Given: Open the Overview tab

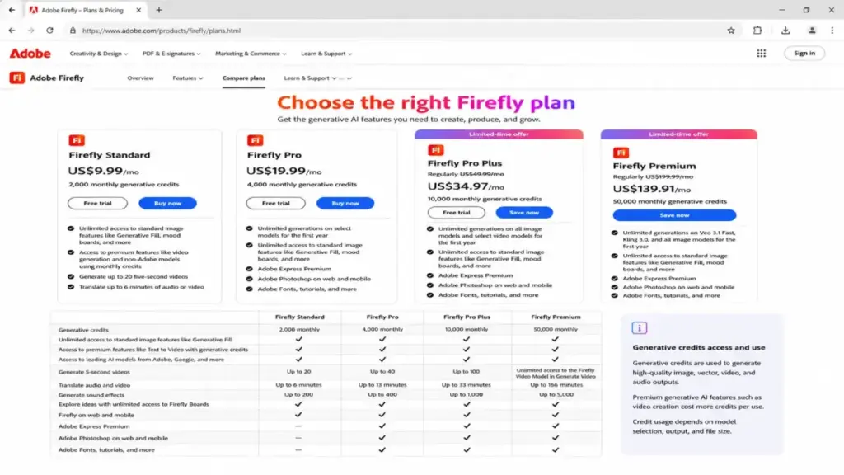Looking at the screenshot, I should (140, 78).
